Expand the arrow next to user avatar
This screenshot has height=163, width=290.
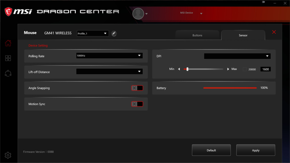(146, 14)
